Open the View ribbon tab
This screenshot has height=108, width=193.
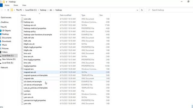(24, 5)
